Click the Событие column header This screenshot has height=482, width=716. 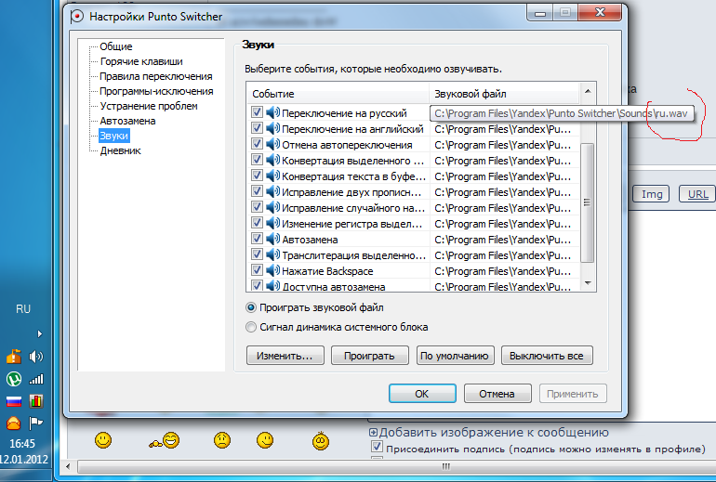click(338, 94)
